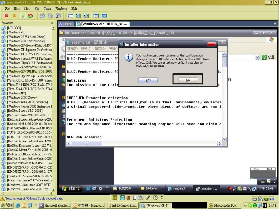Open the Windows menu
The height and width of the screenshot is (209, 279).
point(61,8)
